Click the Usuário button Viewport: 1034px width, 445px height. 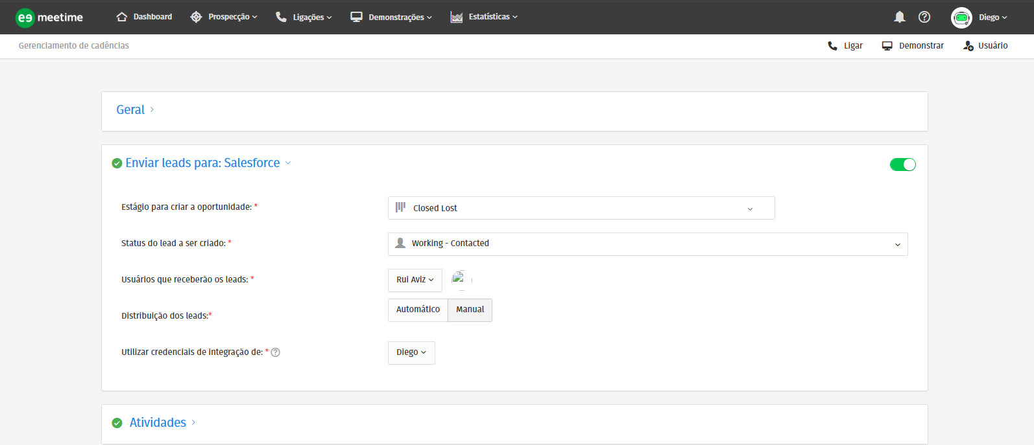pyautogui.click(x=985, y=45)
